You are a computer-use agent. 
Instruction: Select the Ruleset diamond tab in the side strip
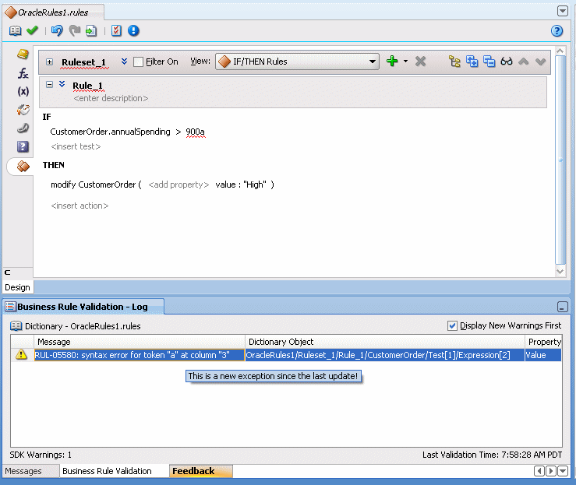23,166
